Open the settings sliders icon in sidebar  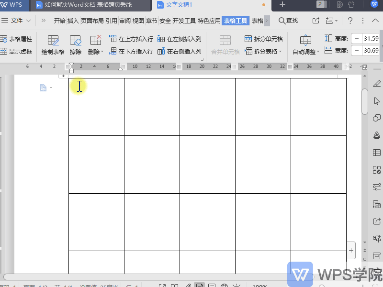point(377,187)
